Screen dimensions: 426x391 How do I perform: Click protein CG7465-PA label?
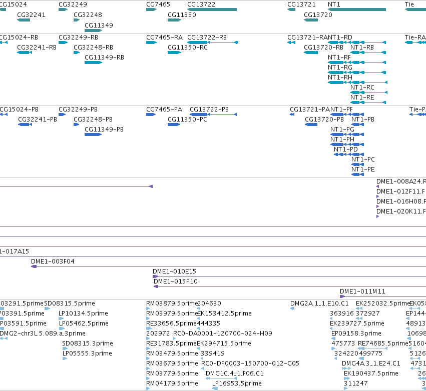(164, 109)
